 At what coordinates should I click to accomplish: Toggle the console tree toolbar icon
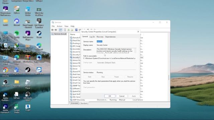tap(61, 30)
